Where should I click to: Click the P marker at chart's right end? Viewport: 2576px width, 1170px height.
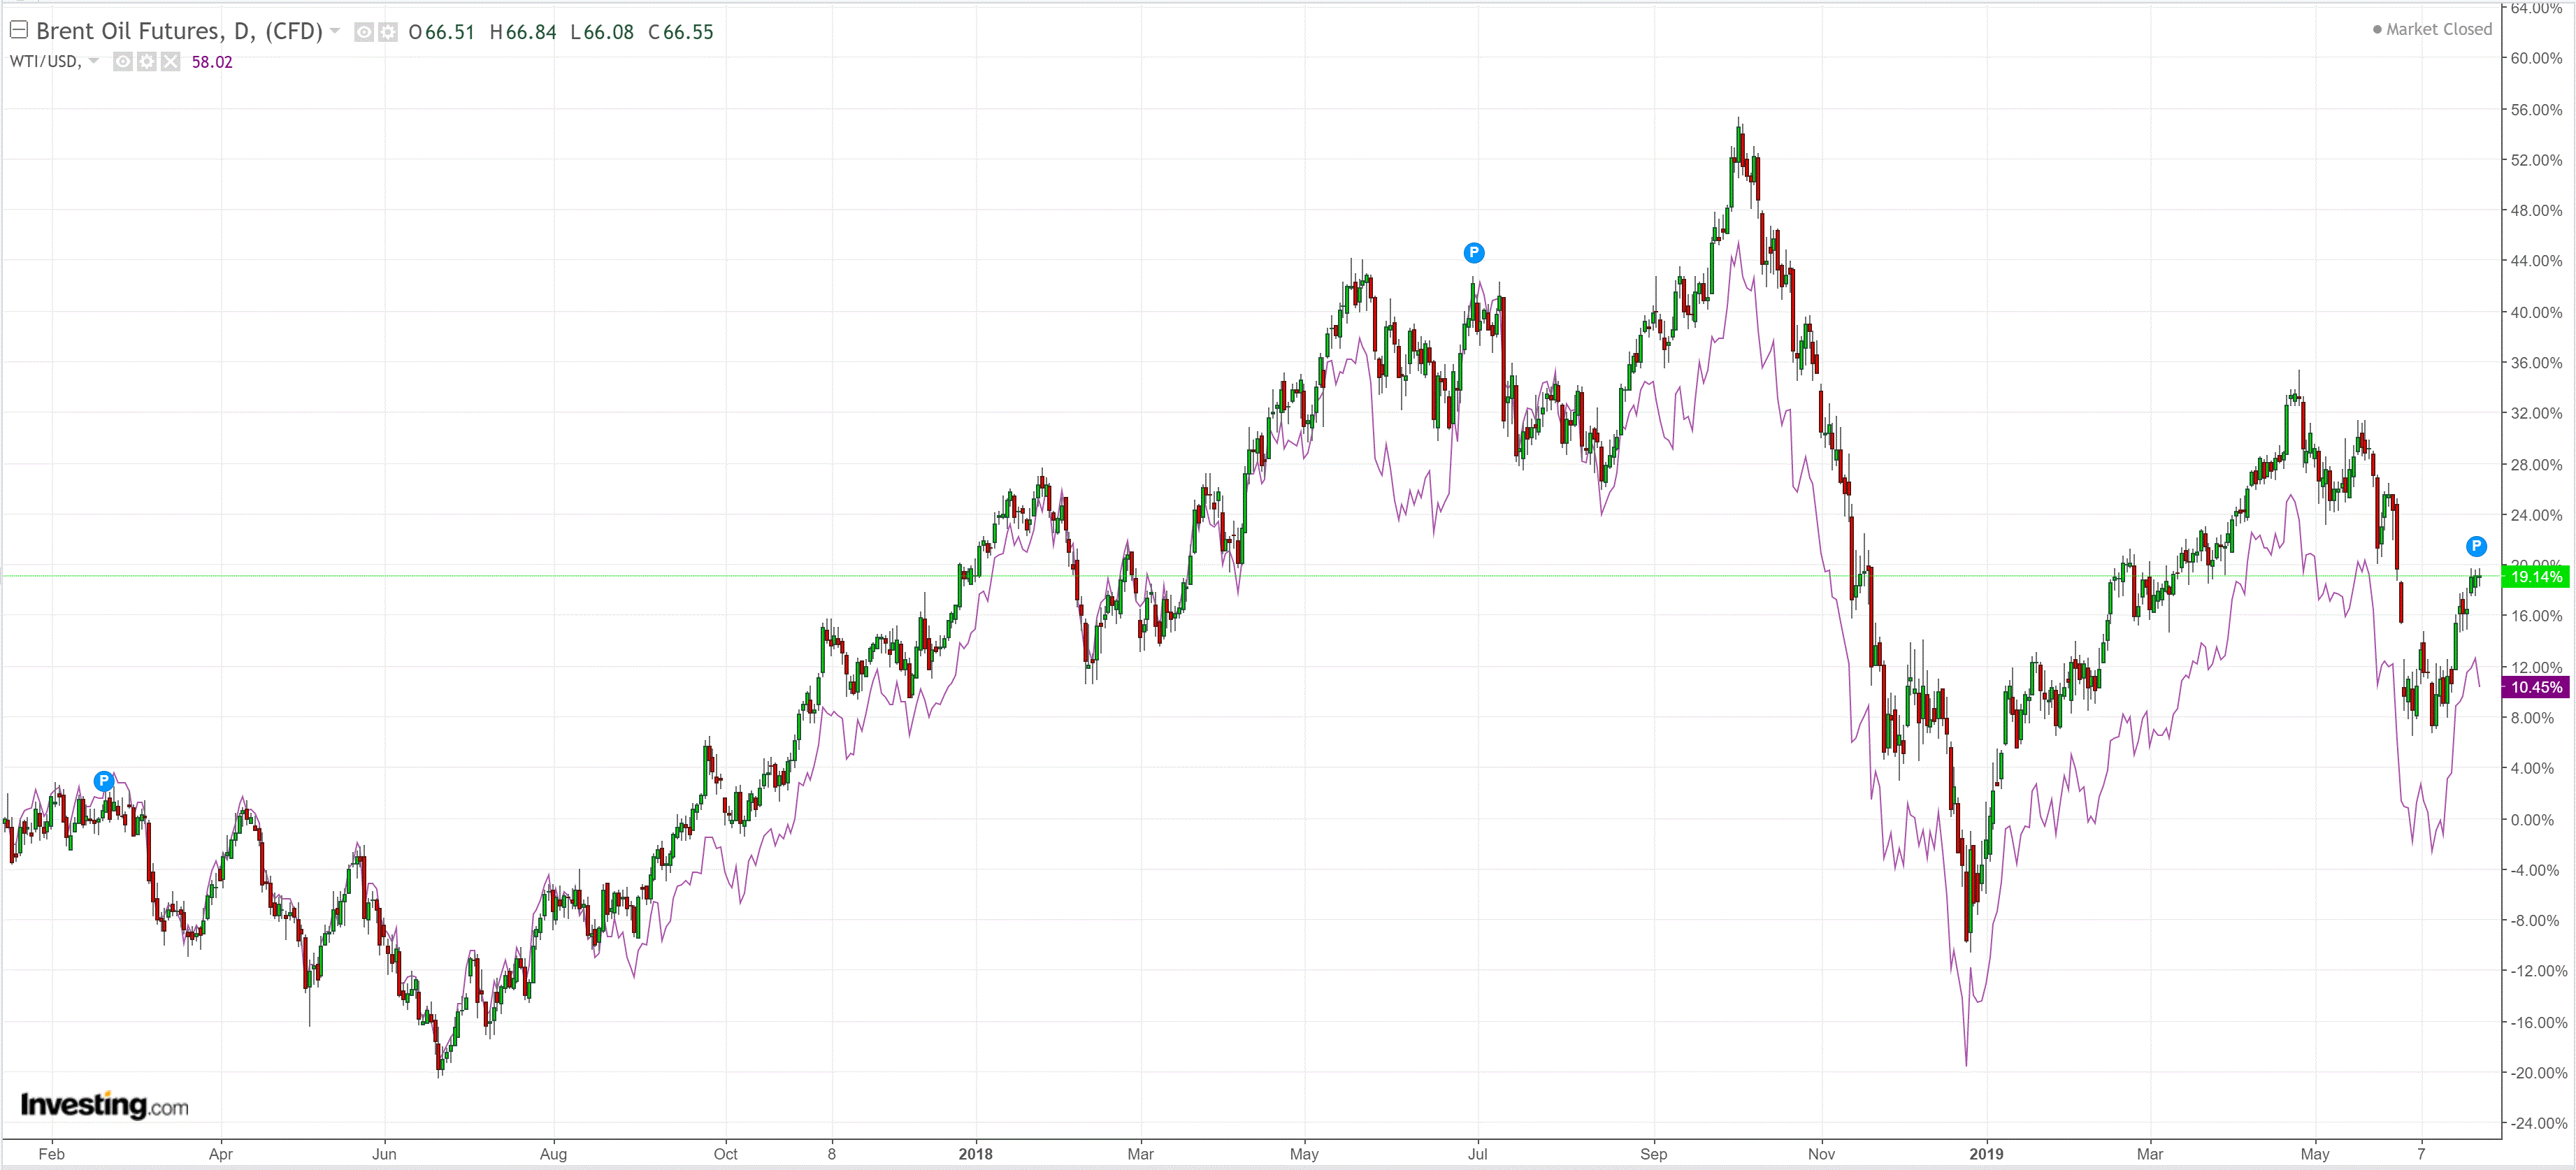click(2476, 546)
